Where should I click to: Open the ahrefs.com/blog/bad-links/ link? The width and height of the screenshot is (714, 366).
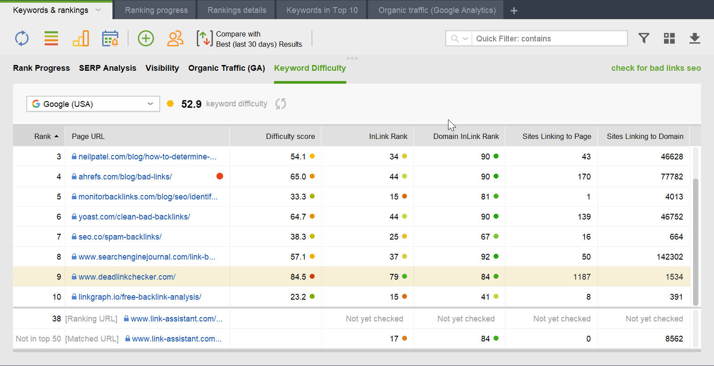pos(125,176)
